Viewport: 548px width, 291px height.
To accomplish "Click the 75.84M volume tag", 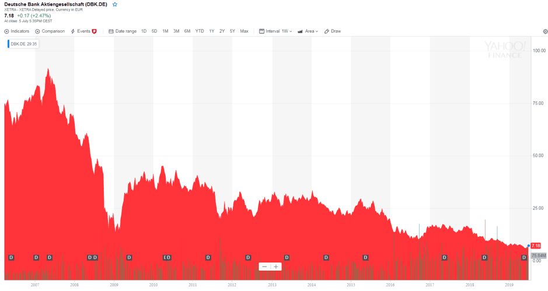I will 539,255.
